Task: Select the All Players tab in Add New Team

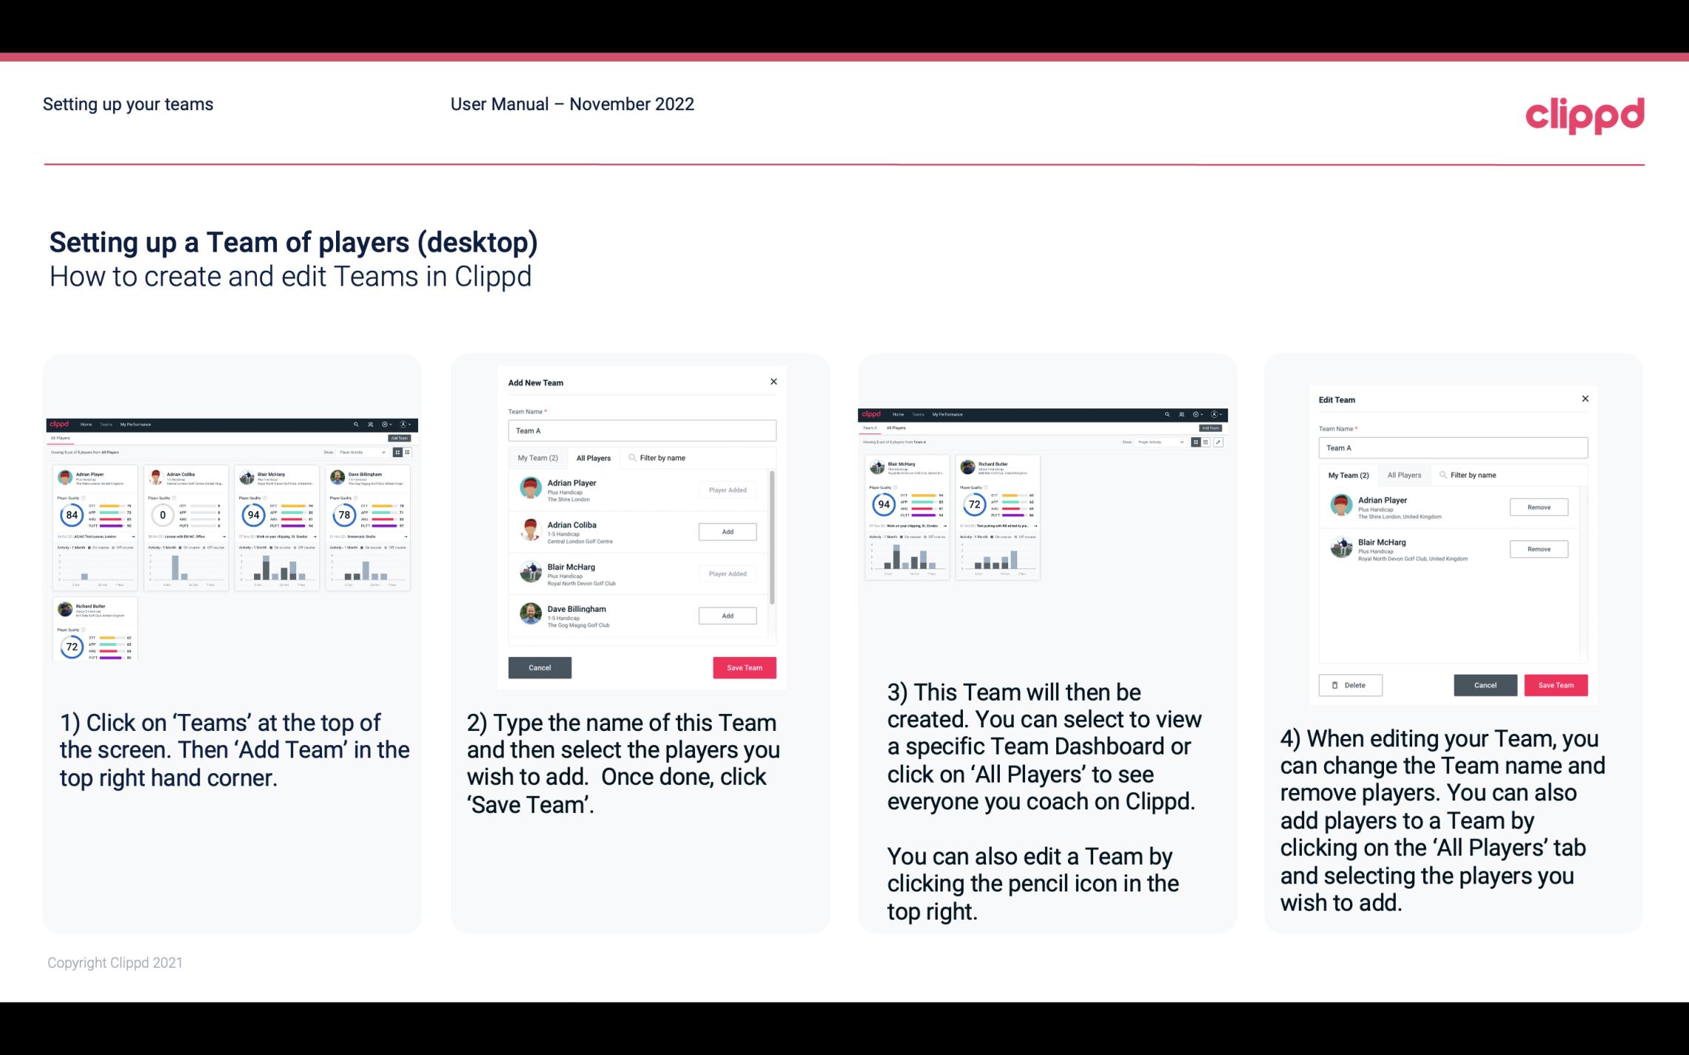Action: coord(594,457)
